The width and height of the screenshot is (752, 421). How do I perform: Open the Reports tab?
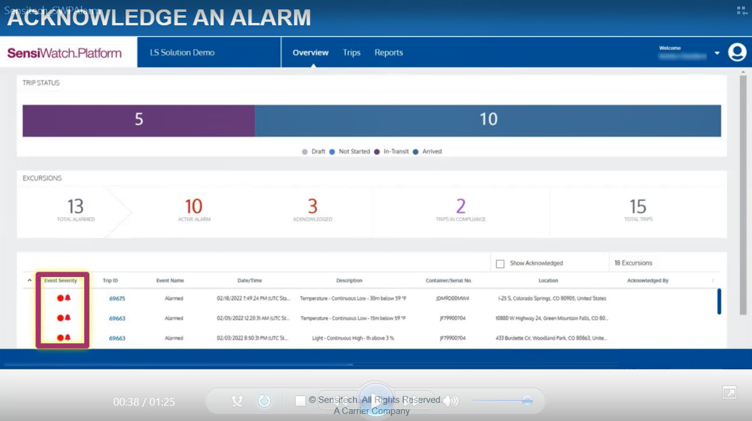tap(388, 52)
